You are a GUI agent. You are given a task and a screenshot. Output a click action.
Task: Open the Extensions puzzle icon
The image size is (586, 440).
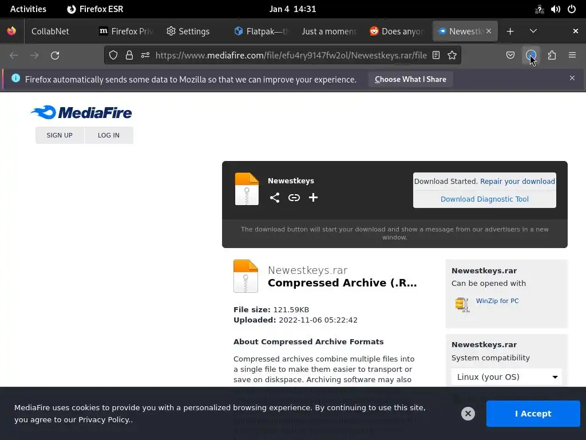point(552,56)
